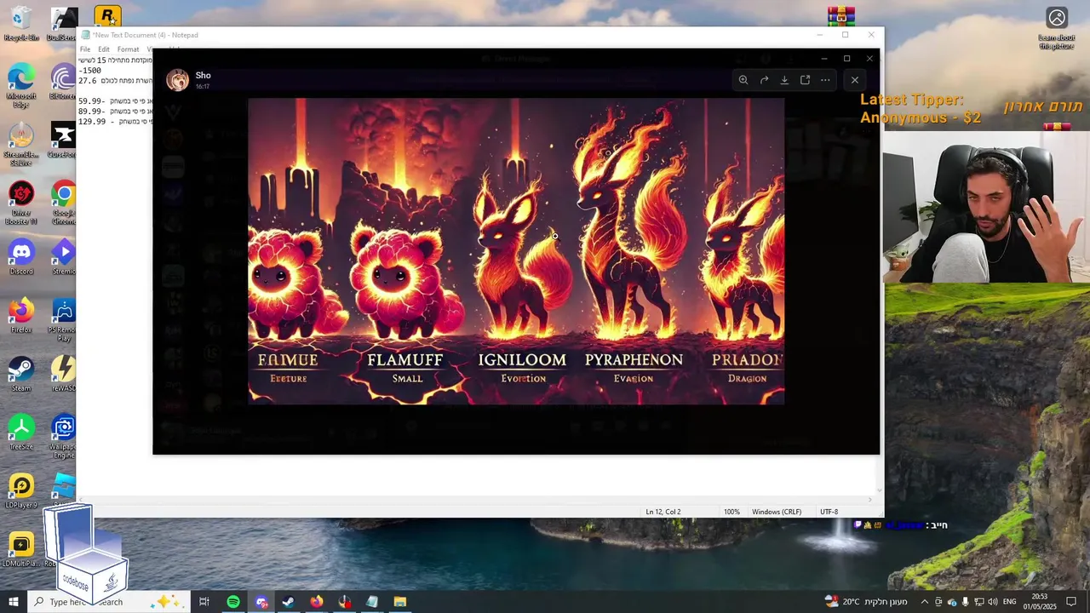Open image in new window icon
1090x613 pixels.
805,80
